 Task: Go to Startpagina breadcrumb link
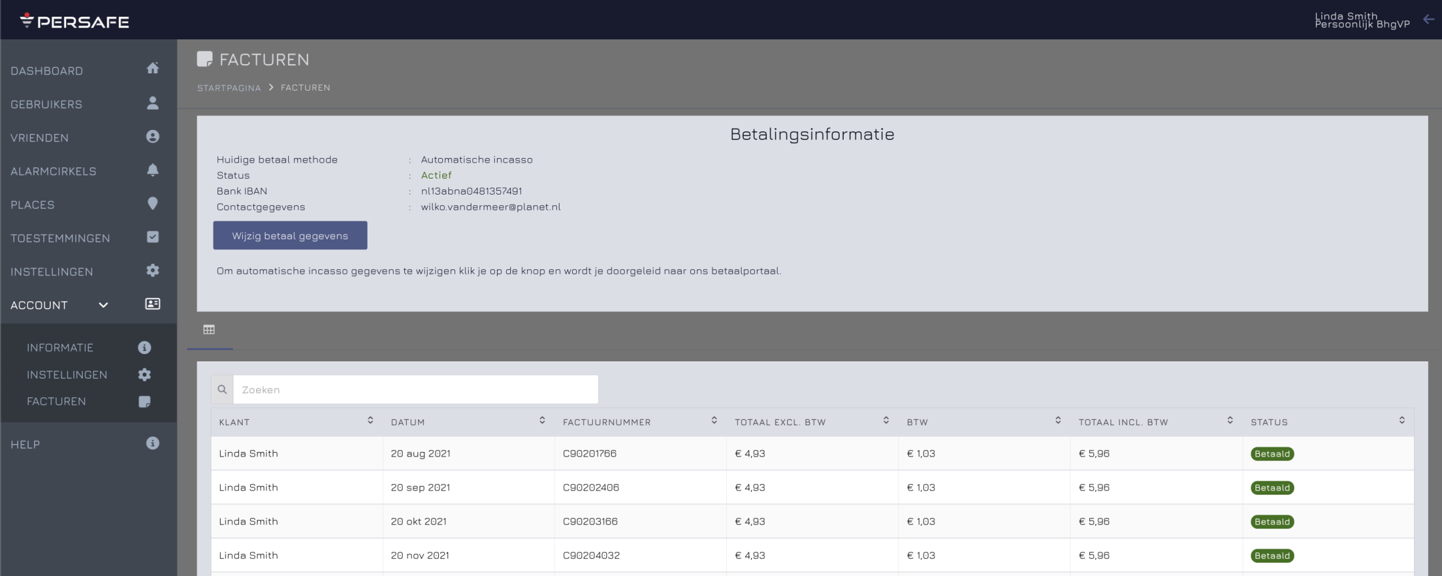pos(229,88)
